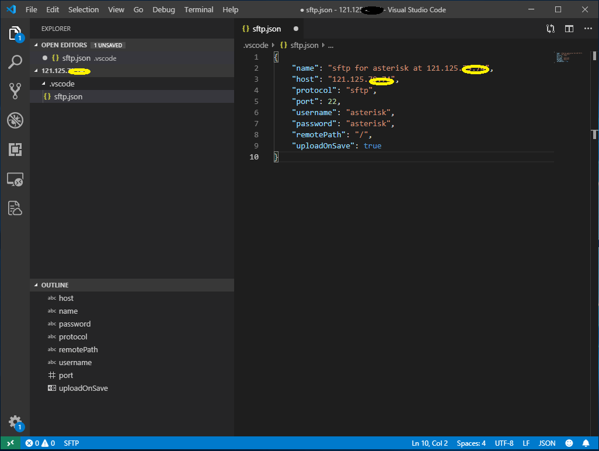This screenshot has height=451, width=599.
Task: Open notifications bell in status bar
Action: click(x=586, y=443)
